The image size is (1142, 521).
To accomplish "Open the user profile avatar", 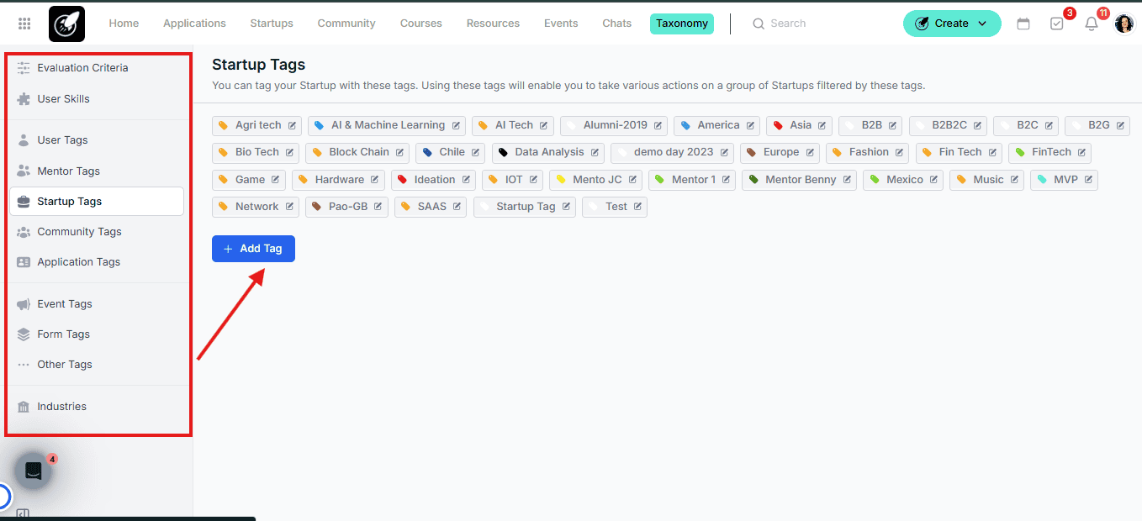I will [x=1124, y=24].
